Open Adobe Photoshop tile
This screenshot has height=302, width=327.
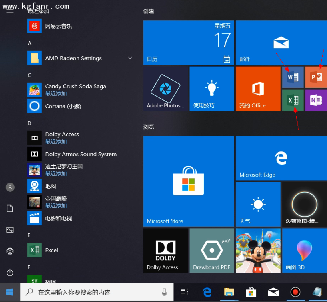pyautogui.click(x=166, y=89)
